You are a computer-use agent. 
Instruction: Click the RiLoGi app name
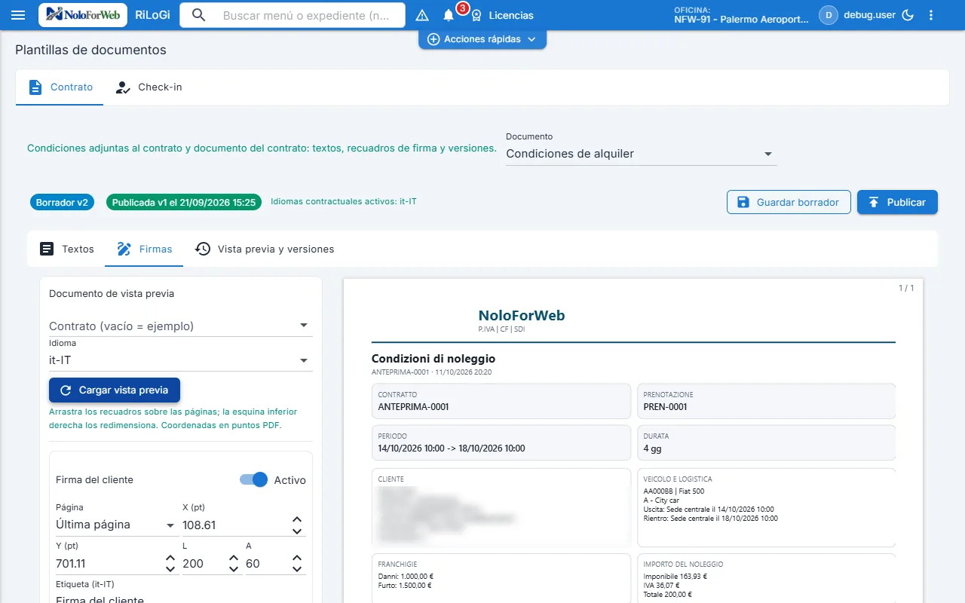click(x=152, y=15)
